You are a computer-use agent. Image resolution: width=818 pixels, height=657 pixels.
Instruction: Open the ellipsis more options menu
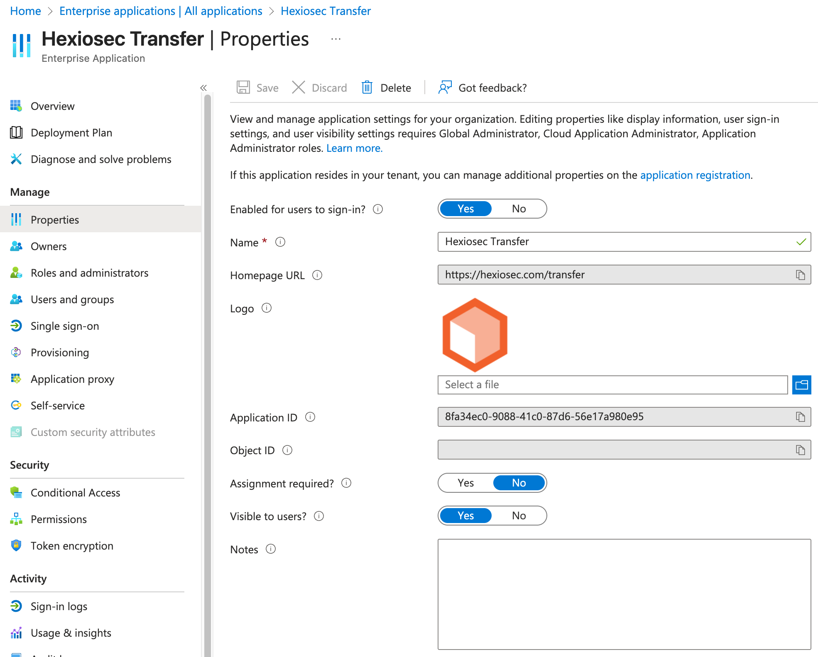pyautogui.click(x=336, y=39)
